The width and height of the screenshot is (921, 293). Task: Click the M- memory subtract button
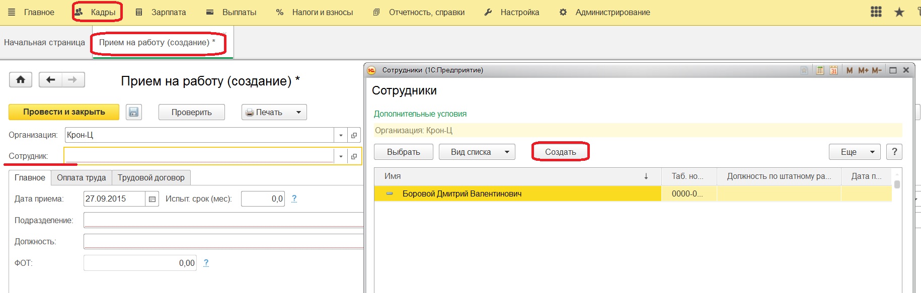click(877, 70)
